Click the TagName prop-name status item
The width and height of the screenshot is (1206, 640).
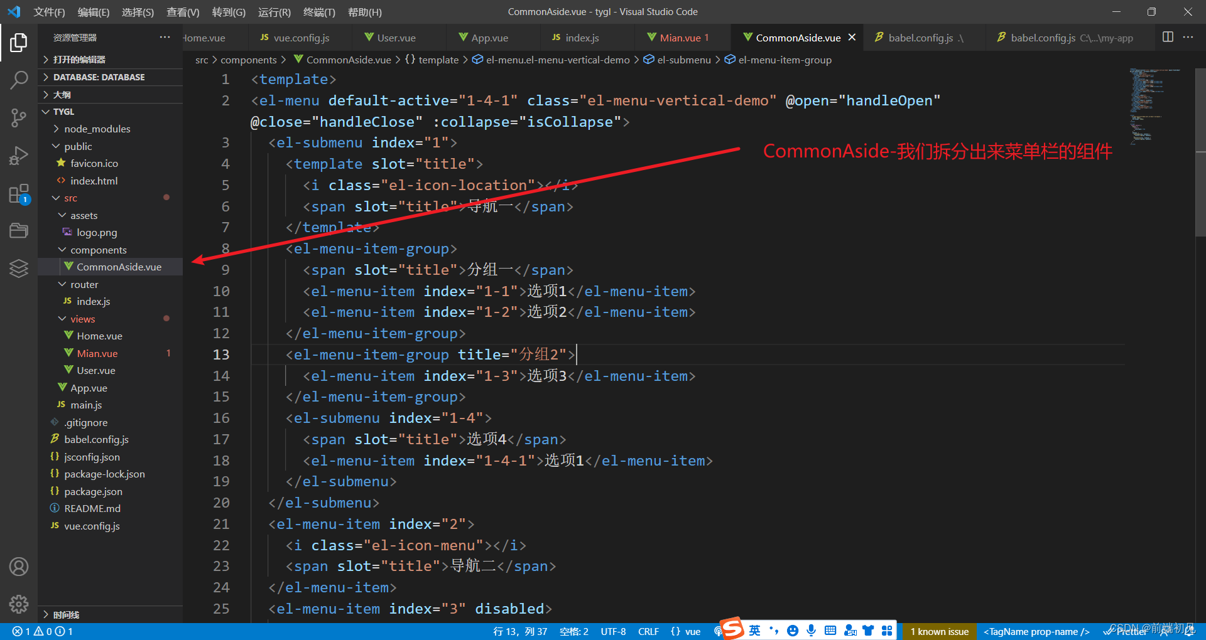click(1036, 631)
